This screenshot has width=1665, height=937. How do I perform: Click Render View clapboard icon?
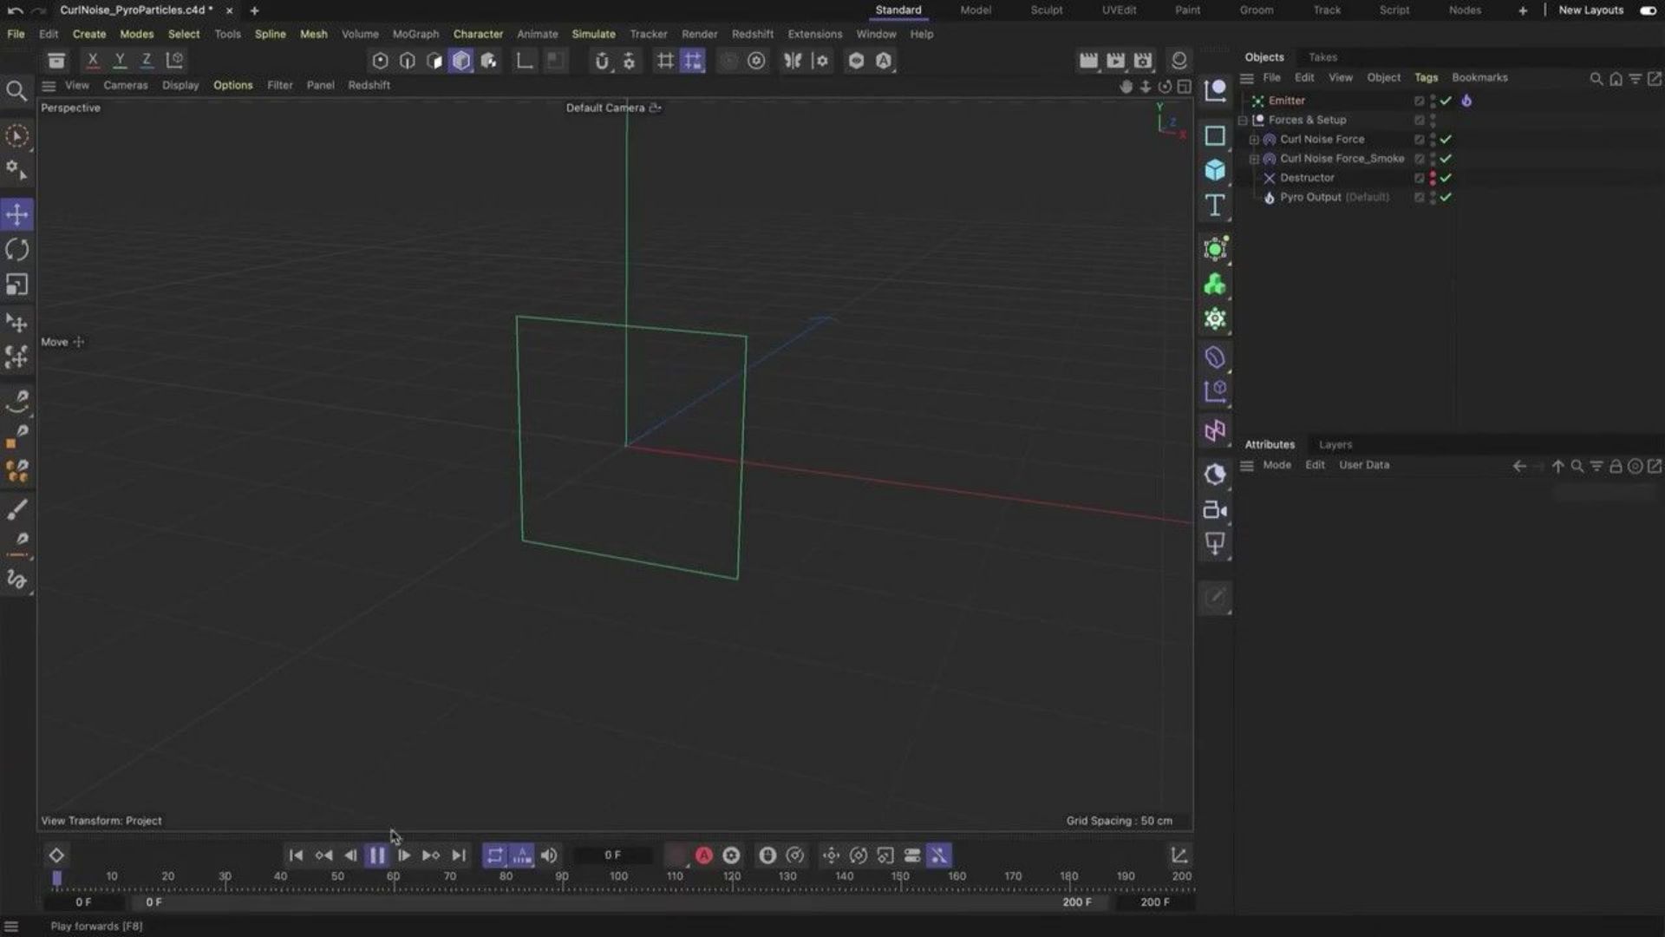pyautogui.click(x=1088, y=61)
